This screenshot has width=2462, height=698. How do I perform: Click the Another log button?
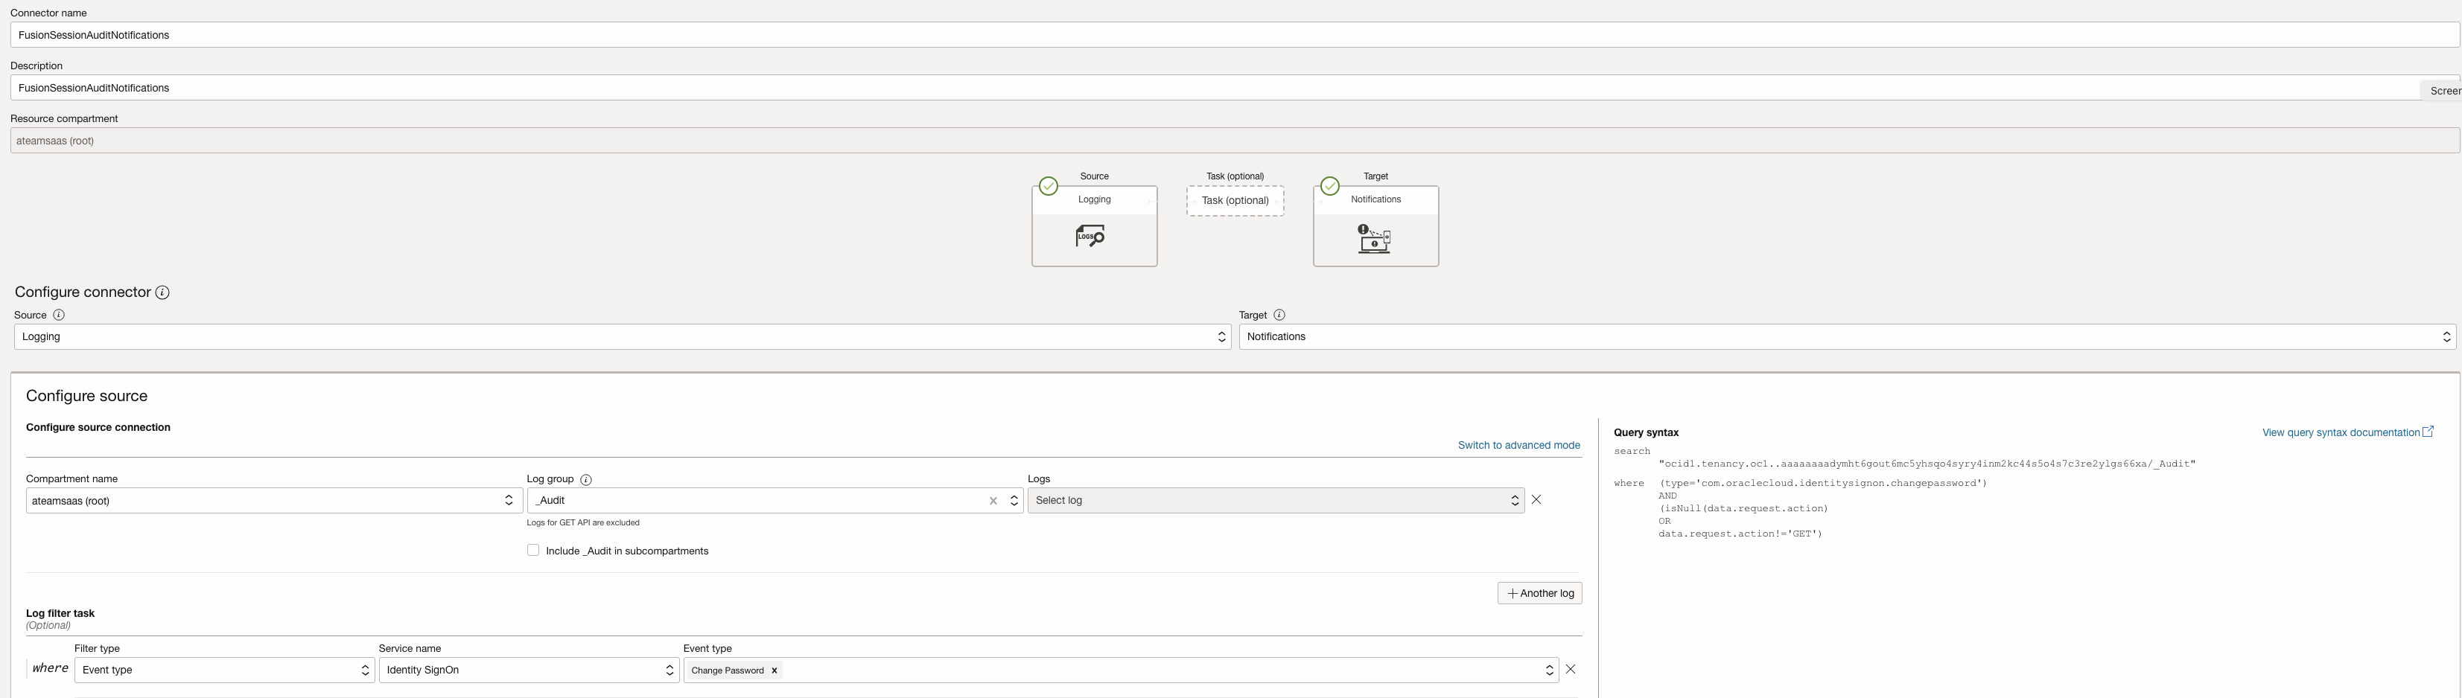coord(1539,594)
